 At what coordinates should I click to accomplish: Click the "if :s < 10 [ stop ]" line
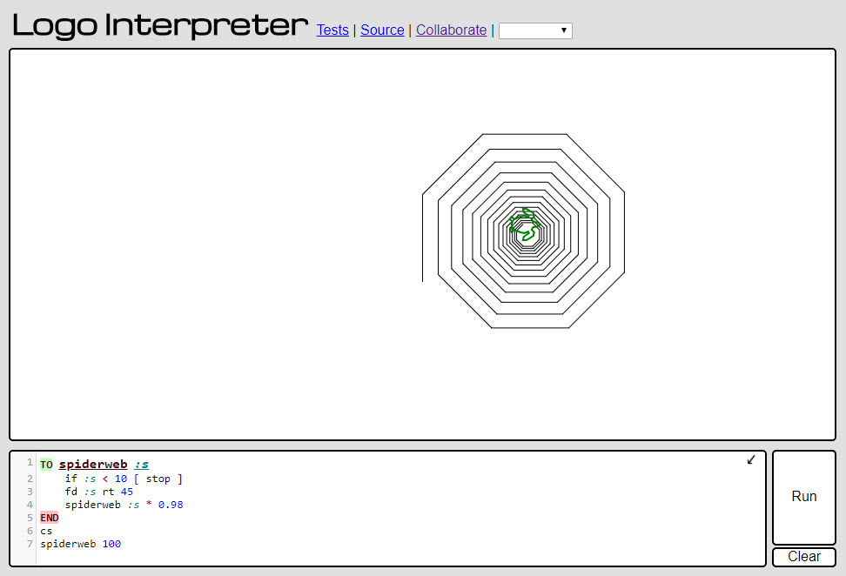pyautogui.click(x=124, y=479)
